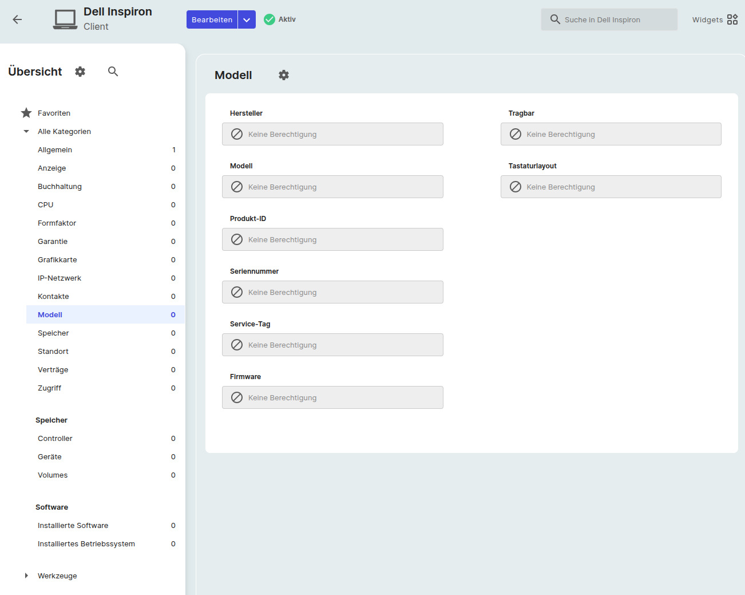Click the Bearbeiten button
Screen dimensions: 745x595
pyautogui.click(x=212, y=19)
